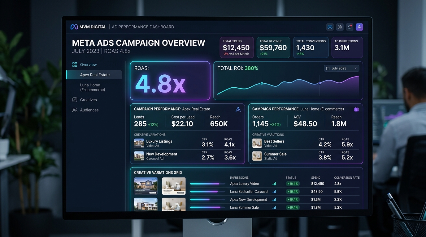Click the large 4.8x ROAS value
The width and height of the screenshot is (426, 237).
click(x=160, y=83)
